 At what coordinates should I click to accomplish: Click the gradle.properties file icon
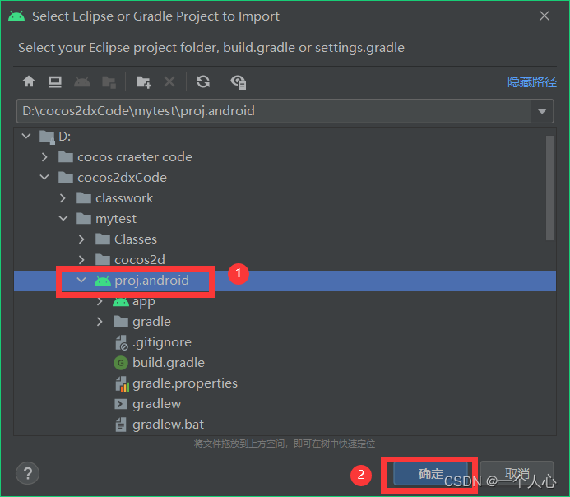pyautogui.click(x=122, y=383)
